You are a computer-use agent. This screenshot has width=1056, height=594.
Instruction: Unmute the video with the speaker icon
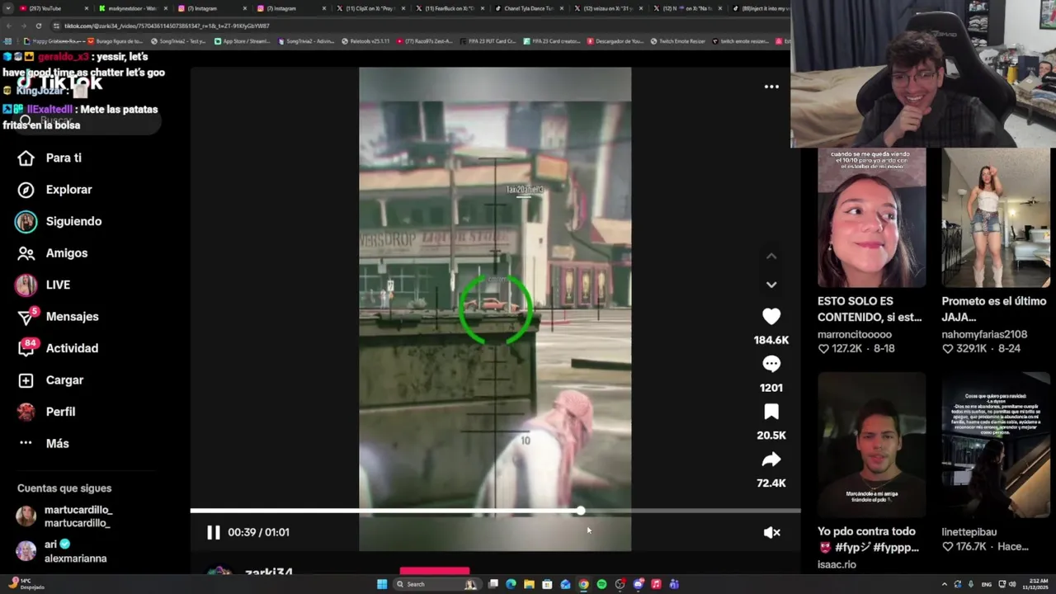tap(771, 532)
